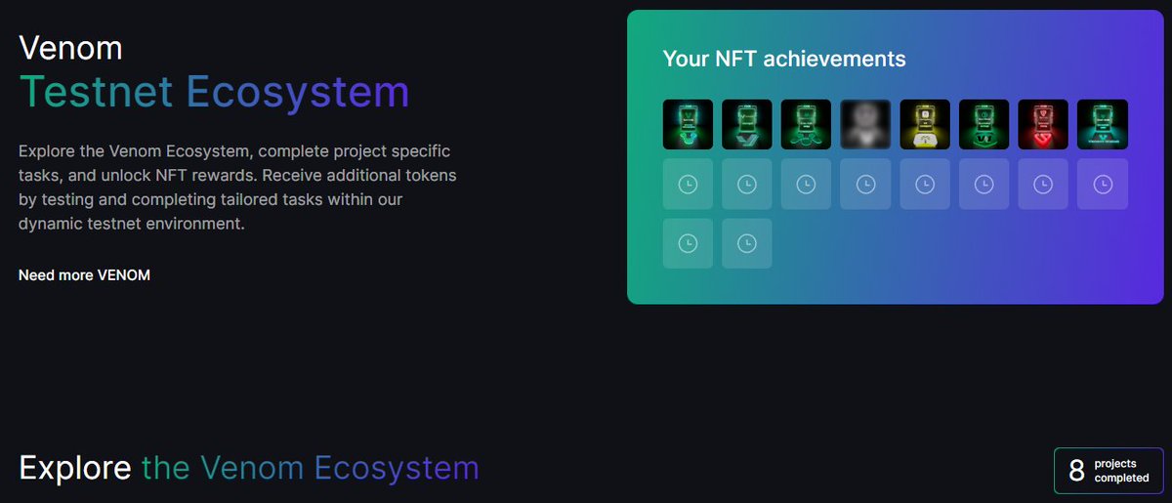
Task: Open the last teal NFT in top row
Action: pyautogui.click(x=1103, y=125)
